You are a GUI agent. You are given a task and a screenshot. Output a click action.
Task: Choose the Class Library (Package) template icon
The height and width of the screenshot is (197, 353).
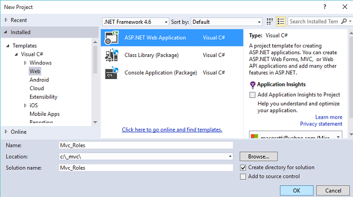click(112, 55)
